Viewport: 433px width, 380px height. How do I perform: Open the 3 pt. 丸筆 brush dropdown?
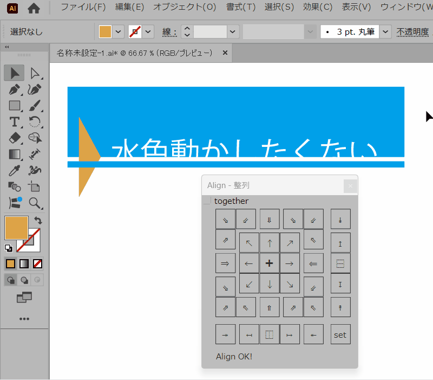pos(385,32)
